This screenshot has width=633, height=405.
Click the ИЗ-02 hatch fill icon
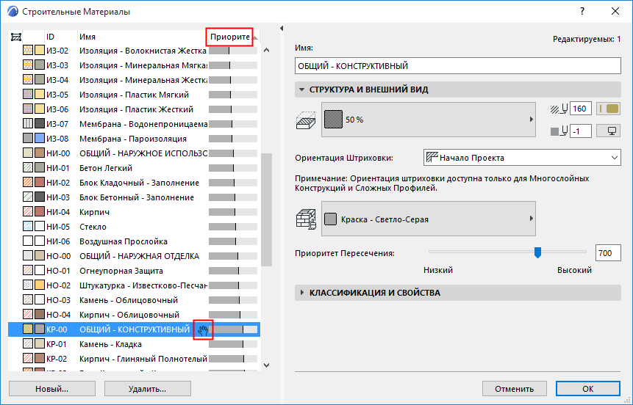28,51
